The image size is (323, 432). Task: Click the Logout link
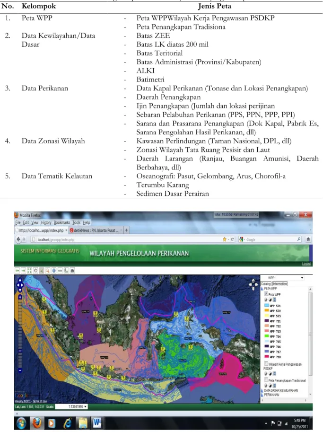point(306,264)
